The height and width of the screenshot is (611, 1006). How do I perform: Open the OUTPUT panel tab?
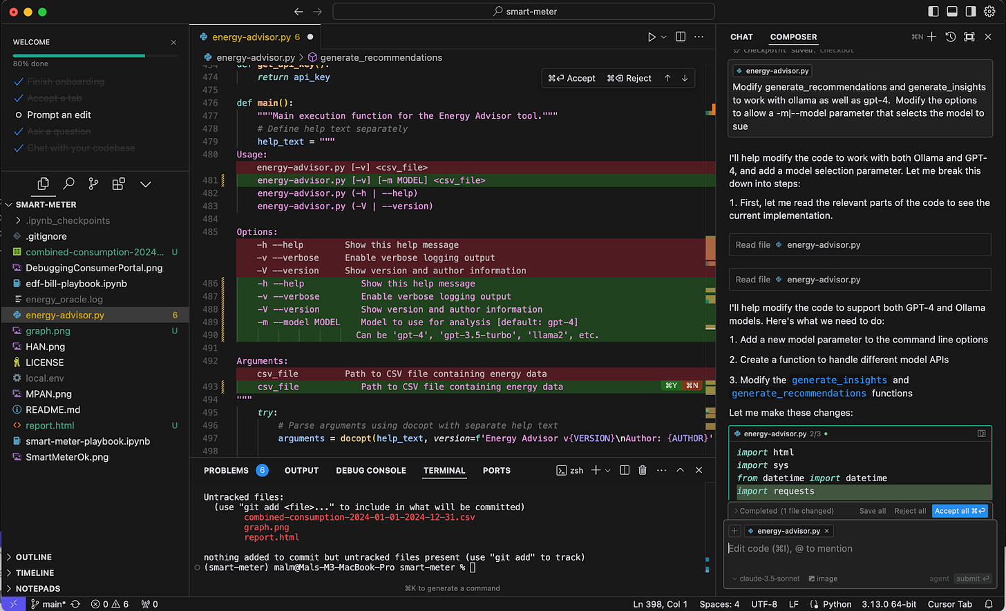click(301, 470)
